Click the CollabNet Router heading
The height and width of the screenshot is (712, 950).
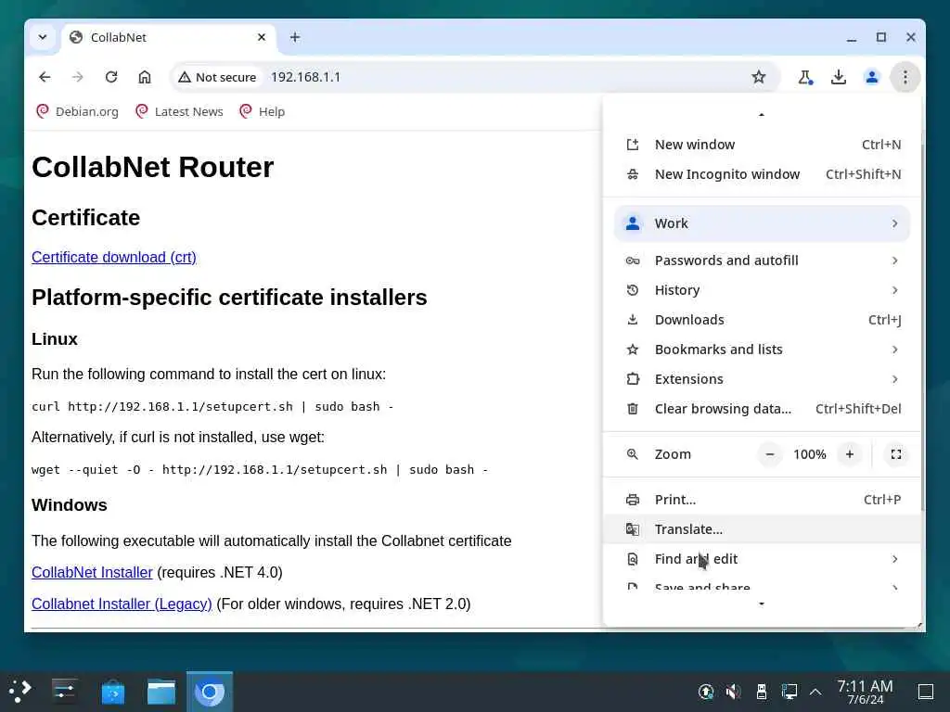click(x=153, y=167)
